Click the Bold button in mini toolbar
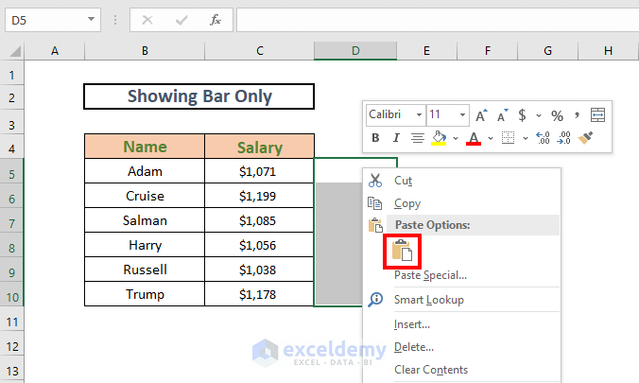 tap(375, 138)
